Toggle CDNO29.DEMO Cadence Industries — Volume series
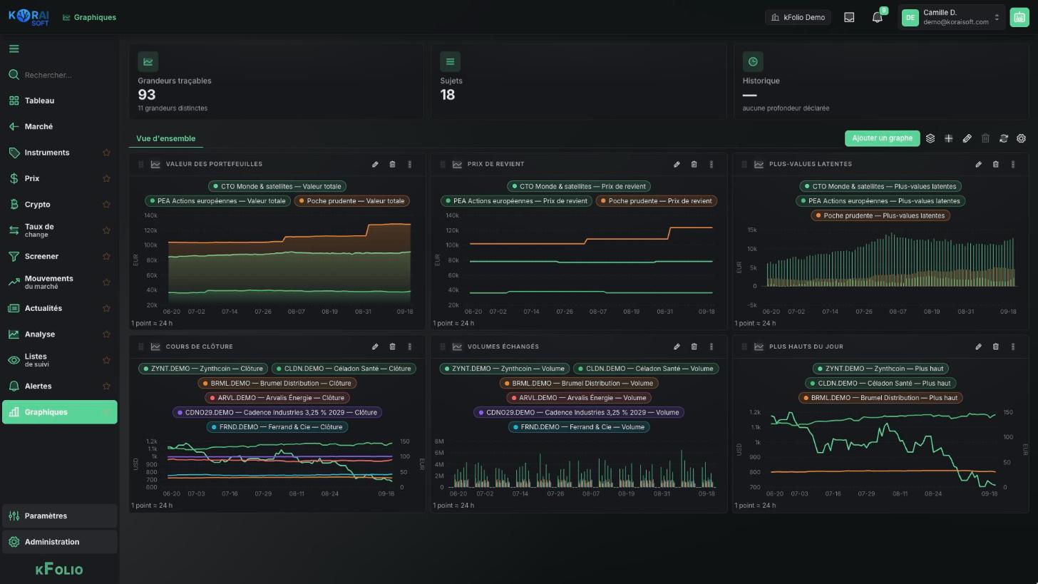1038x584 pixels. [x=578, y=412]
